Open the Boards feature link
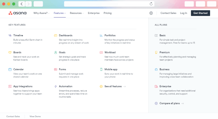The height and width of the screenshot is (119, 218). click(17, 53)
